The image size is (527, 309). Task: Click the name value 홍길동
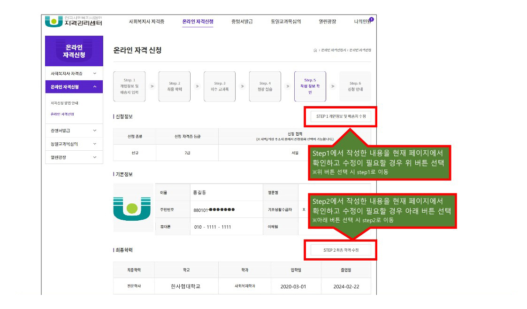[x=199, y=193]
